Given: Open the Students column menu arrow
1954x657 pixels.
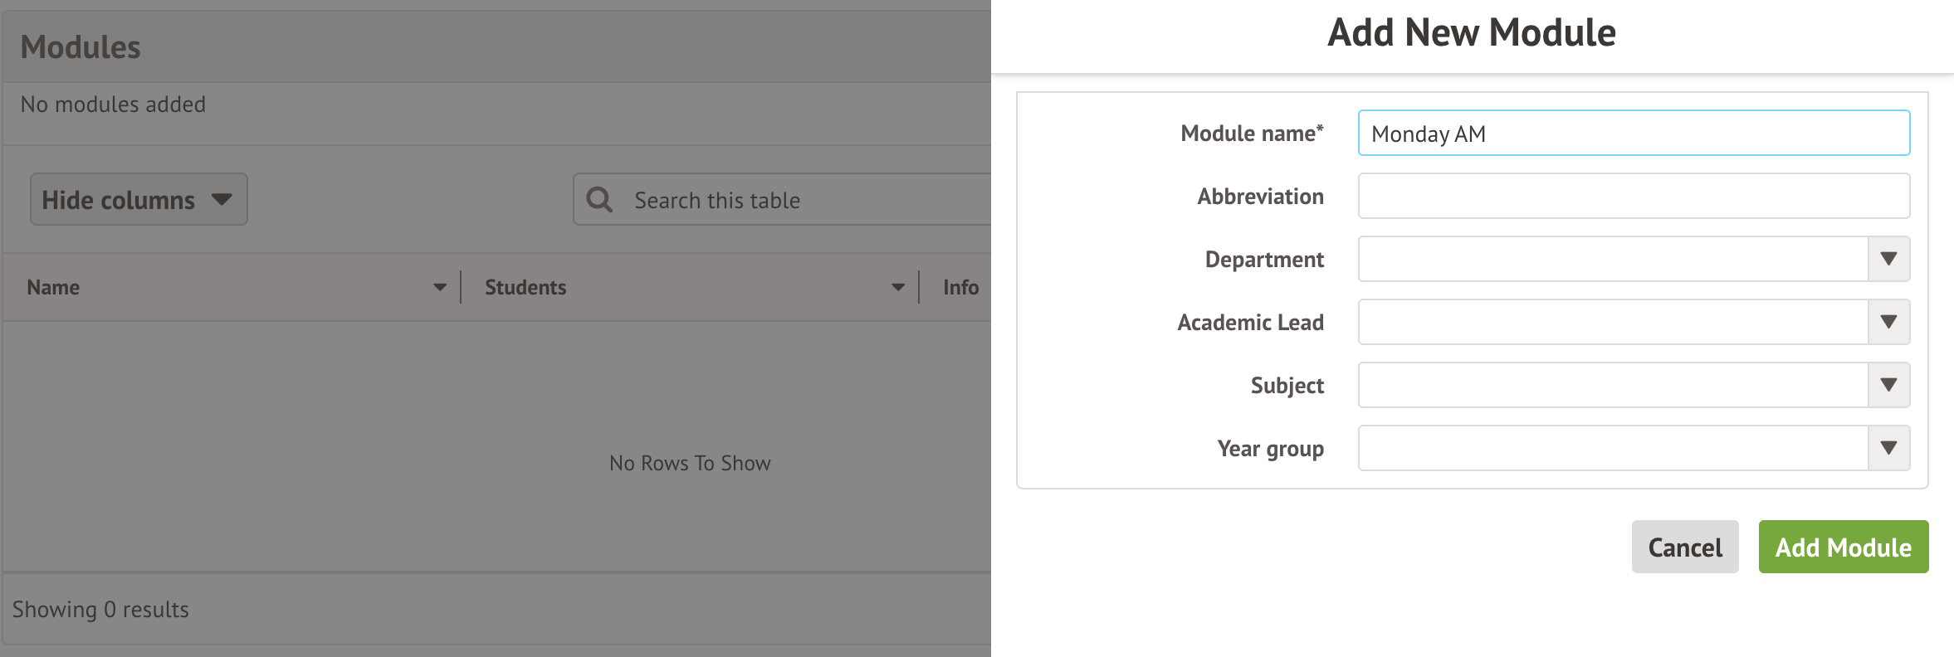Looking at the screenshot, I should pyautogui.click(x=898, y=287).
